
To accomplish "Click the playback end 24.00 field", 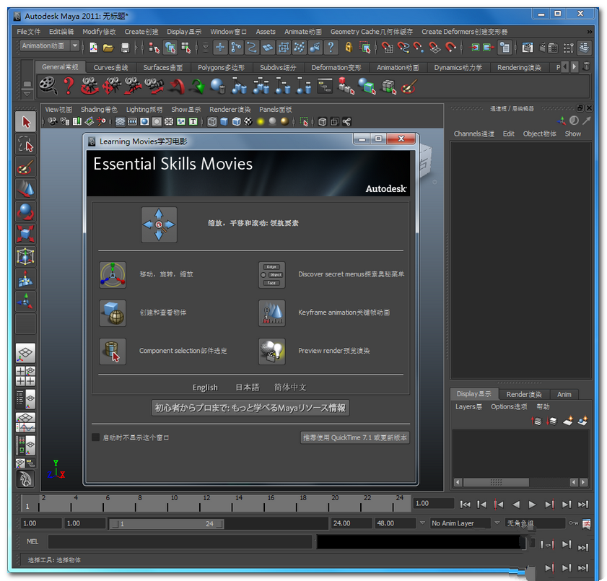I will pyautogui.click(x=351, y=523).
